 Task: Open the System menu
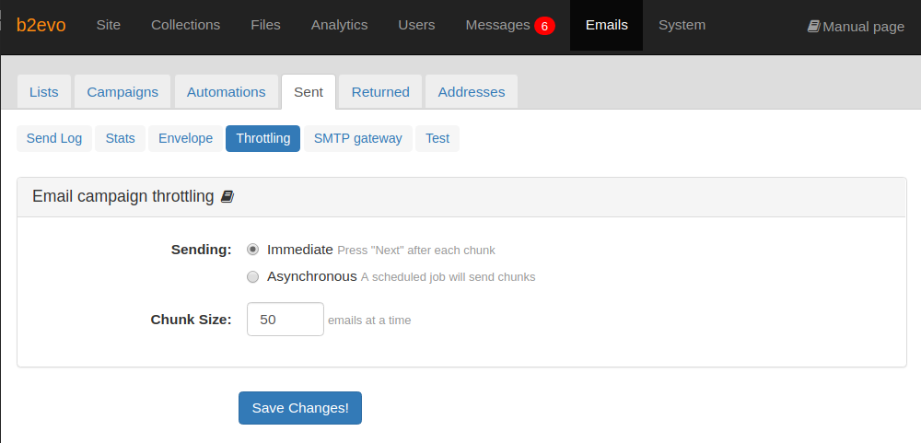pos(682,25)
